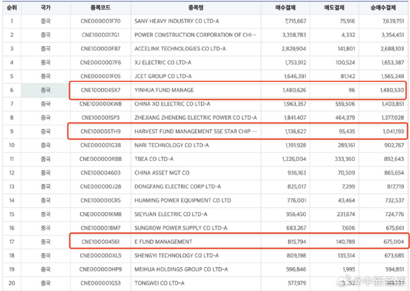The width and height of the screenshot is (410, 291).
Task: Click the highlighted rank 6 cell
Action: tap(11, 90)
